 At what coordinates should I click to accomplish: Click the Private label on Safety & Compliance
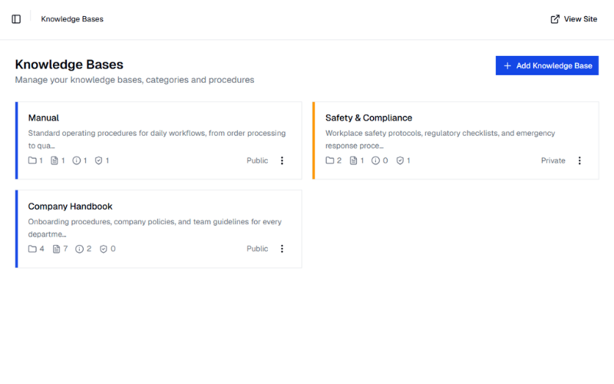553,161
